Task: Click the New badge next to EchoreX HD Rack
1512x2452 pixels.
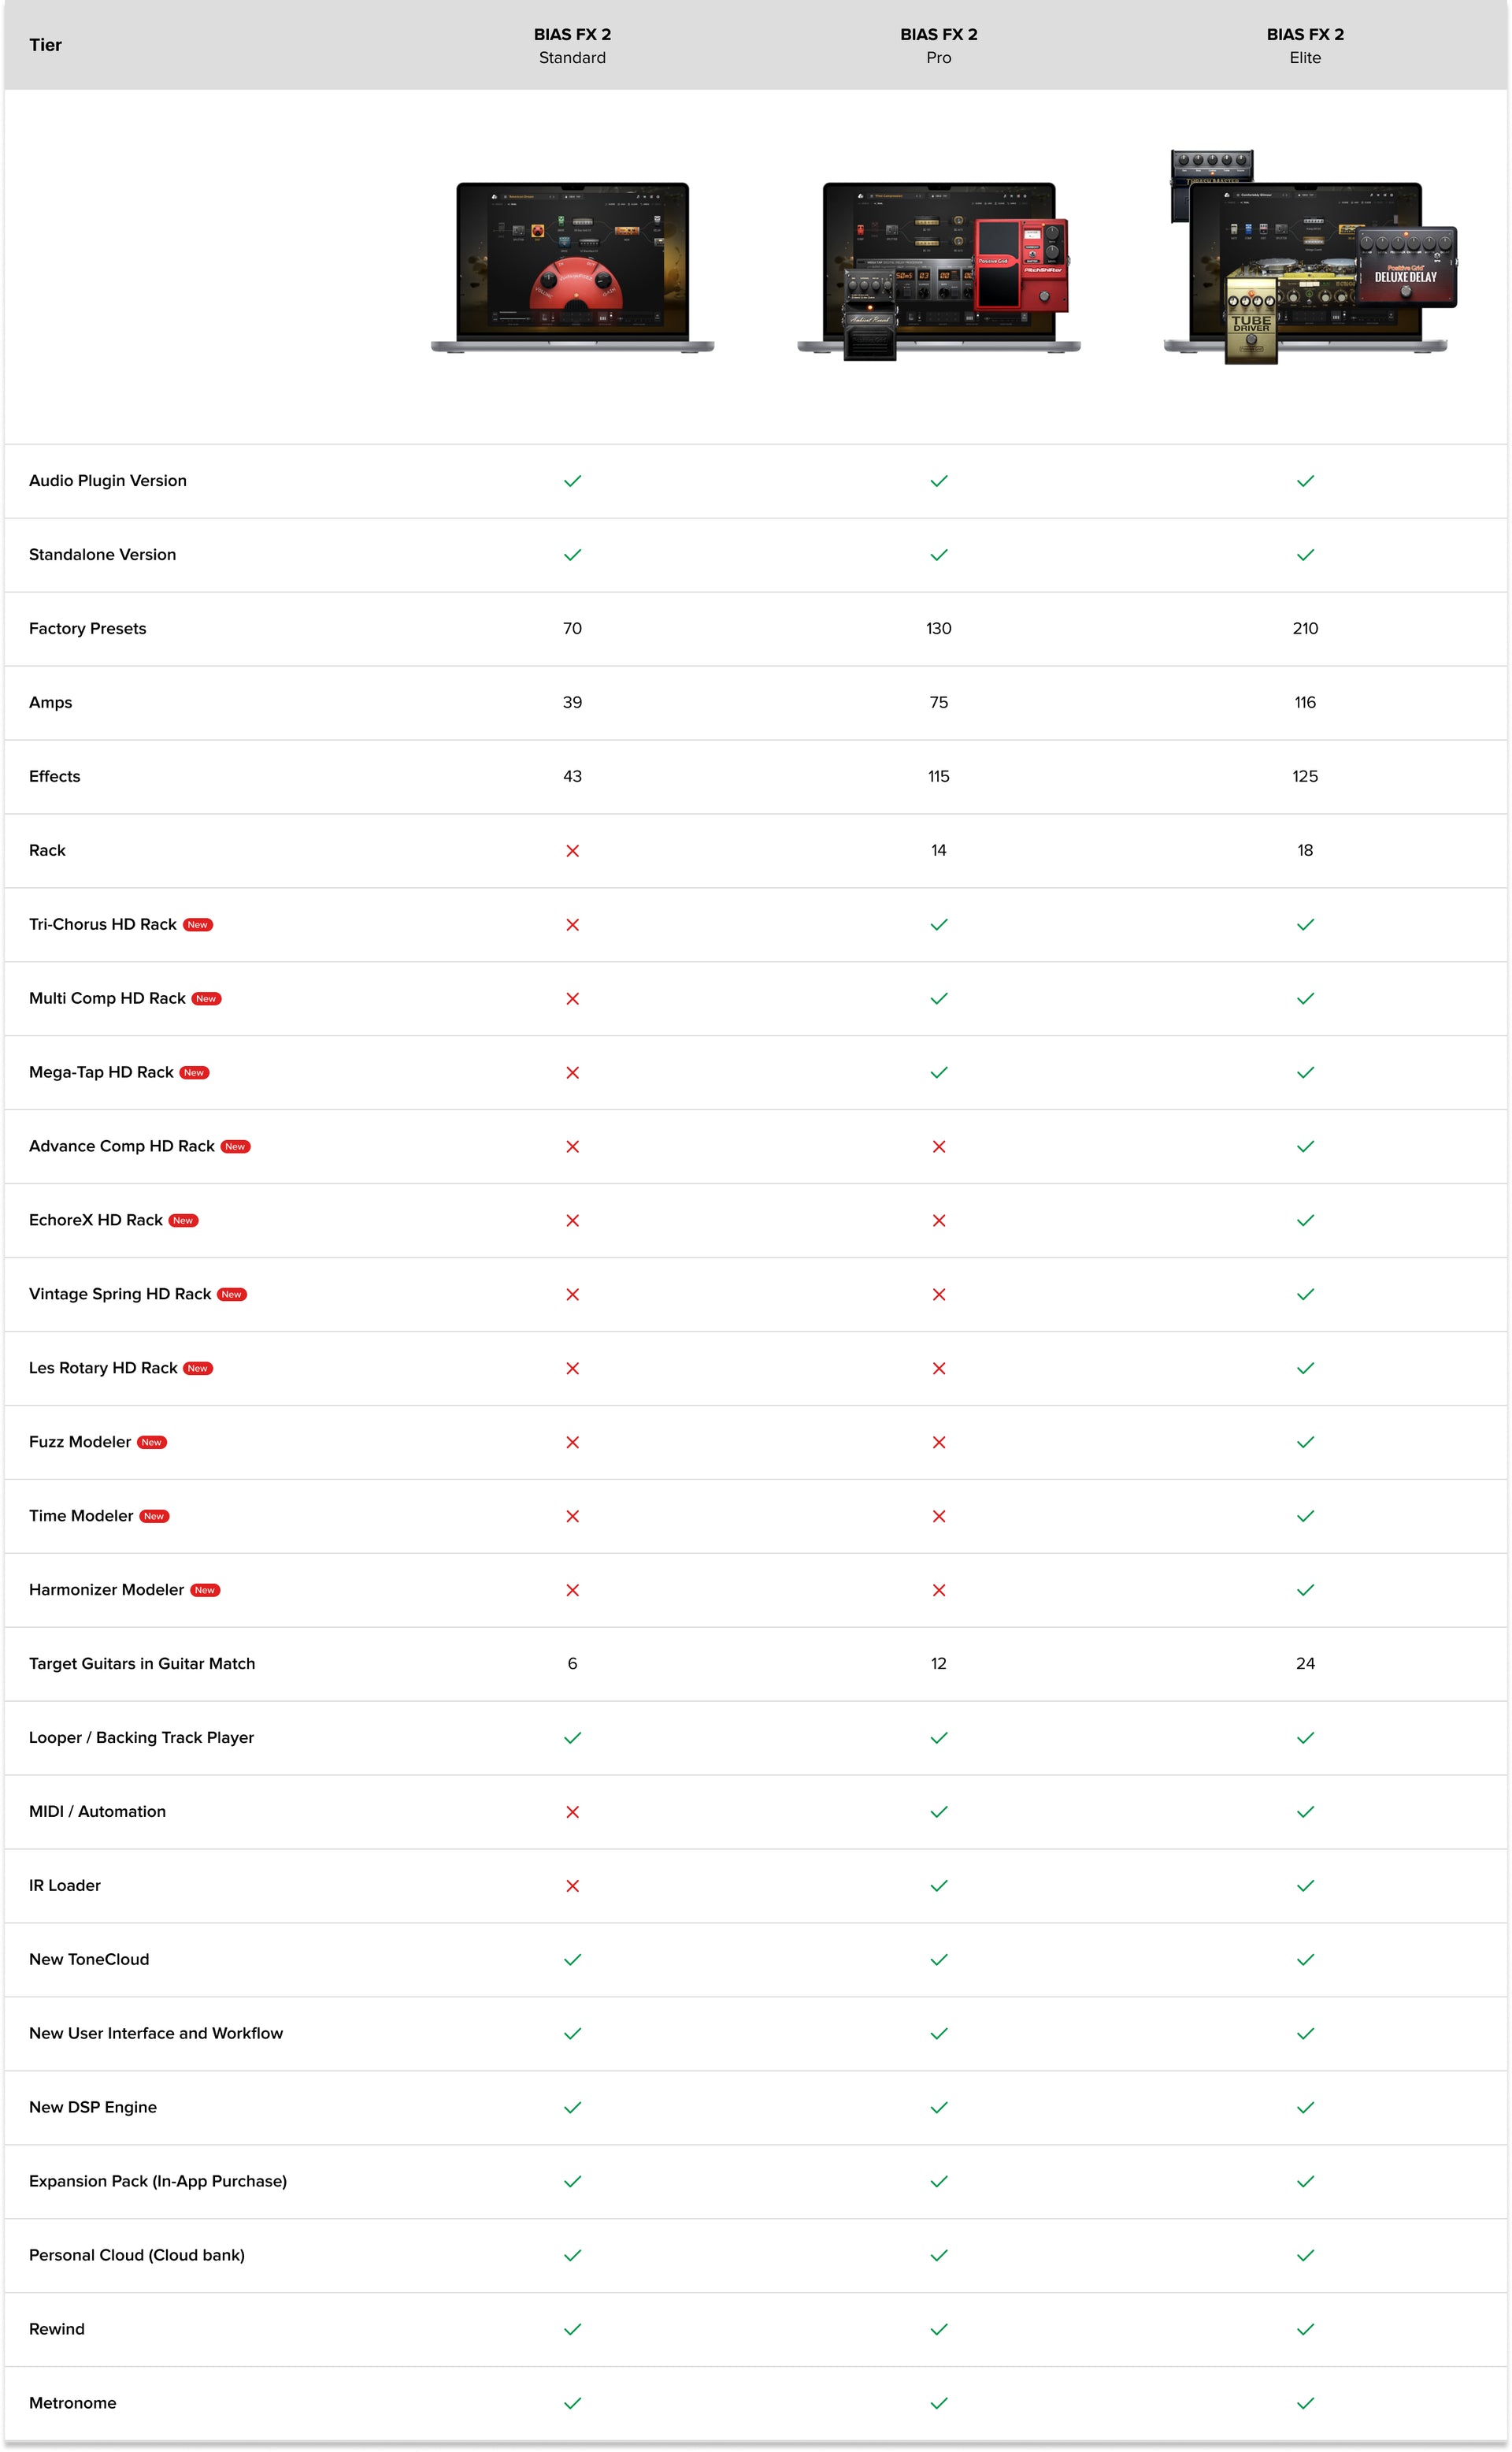Action: tap(183, 1220)
